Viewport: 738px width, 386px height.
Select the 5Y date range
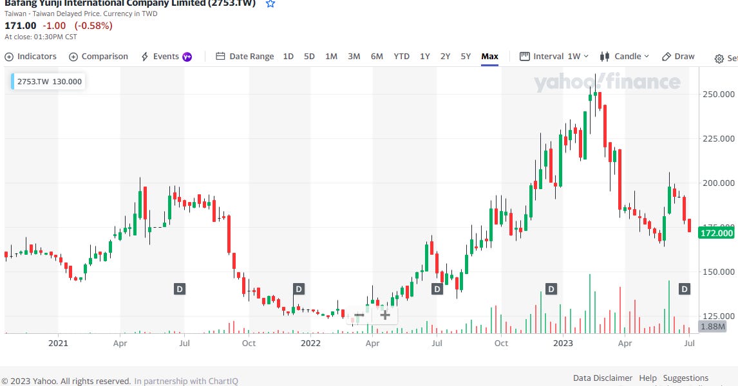tap(466, 56)
